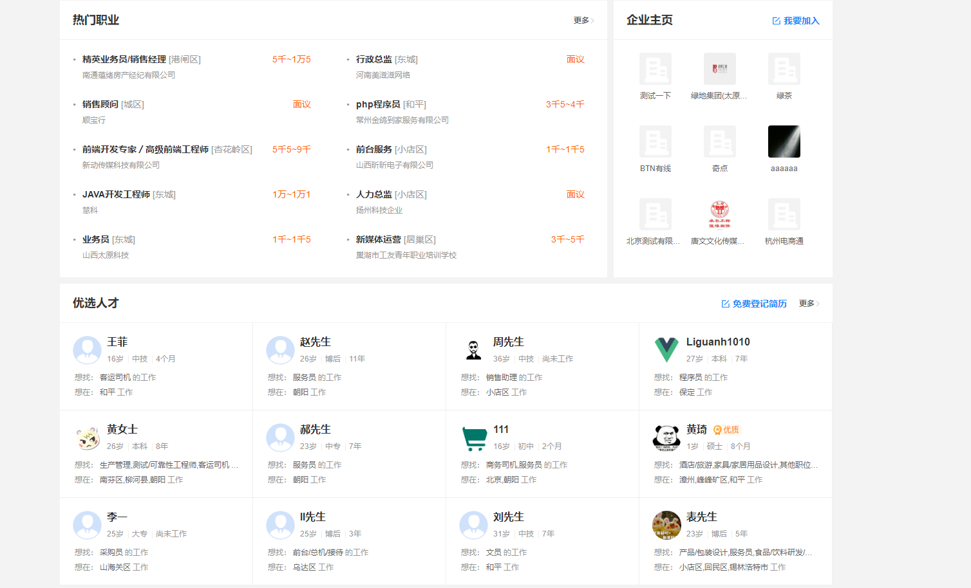Screen dimensions: 971x588
Task: Open the 测试一下 company logo icon
Action: (655, 69)
